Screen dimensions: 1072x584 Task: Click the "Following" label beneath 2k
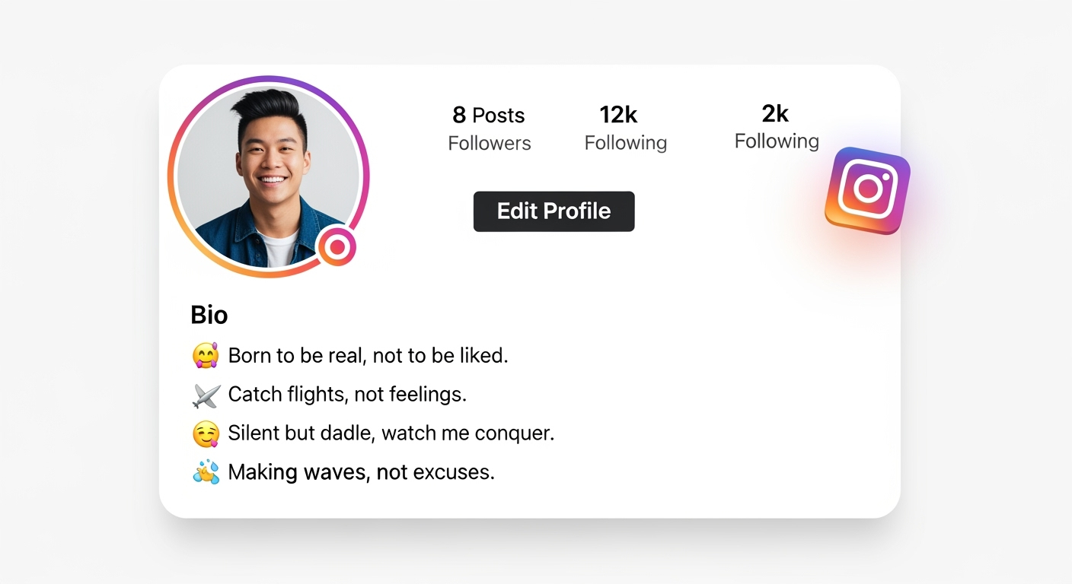click(776, 141)
